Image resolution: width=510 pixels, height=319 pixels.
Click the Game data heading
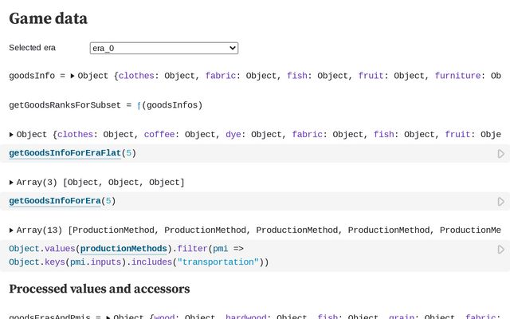(x=48, y=18)
